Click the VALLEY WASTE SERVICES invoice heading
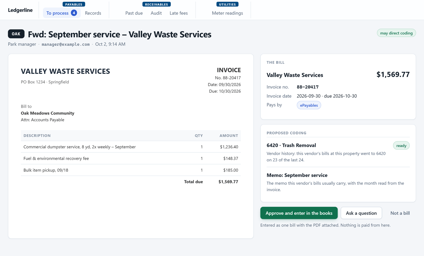Screen dimensions: 424x256 coord(65,71)
